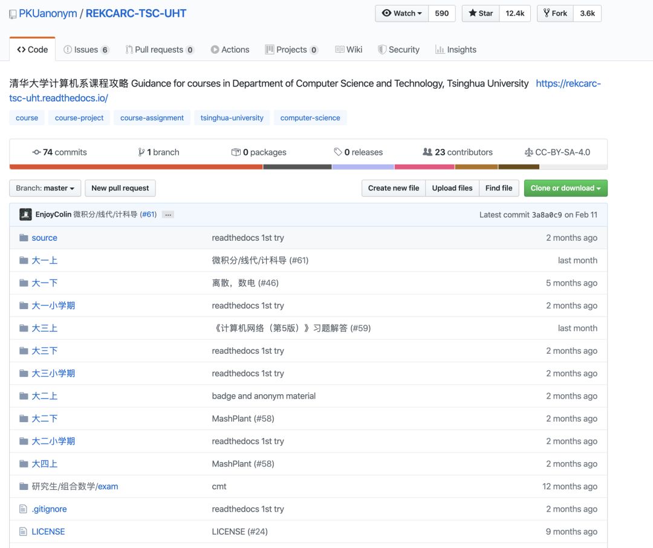653x548 pixels.
Task: Click the license scale icon beside CC-BY-SA-4.0
Action: [x=528, y=152]
